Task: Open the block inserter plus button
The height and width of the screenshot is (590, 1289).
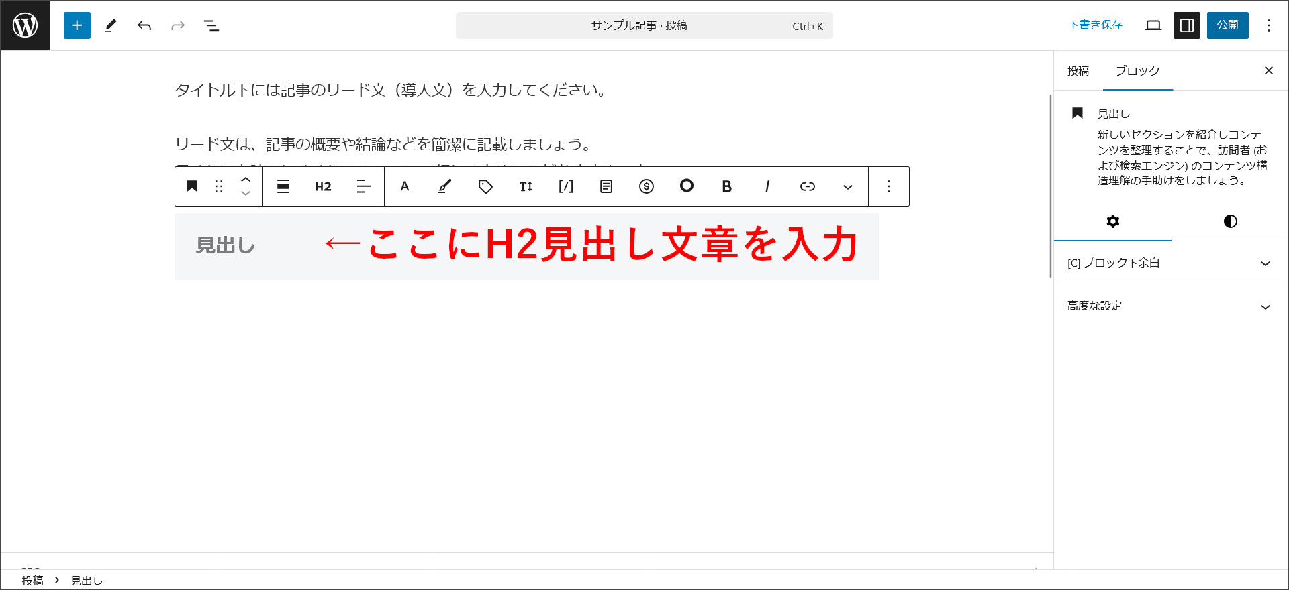Action: pyautogui.click(x=77, y=25)
